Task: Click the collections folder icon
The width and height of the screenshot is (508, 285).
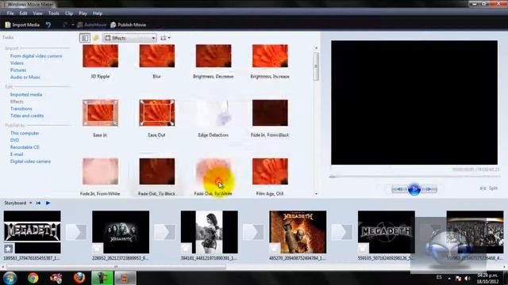Action: 96,38
